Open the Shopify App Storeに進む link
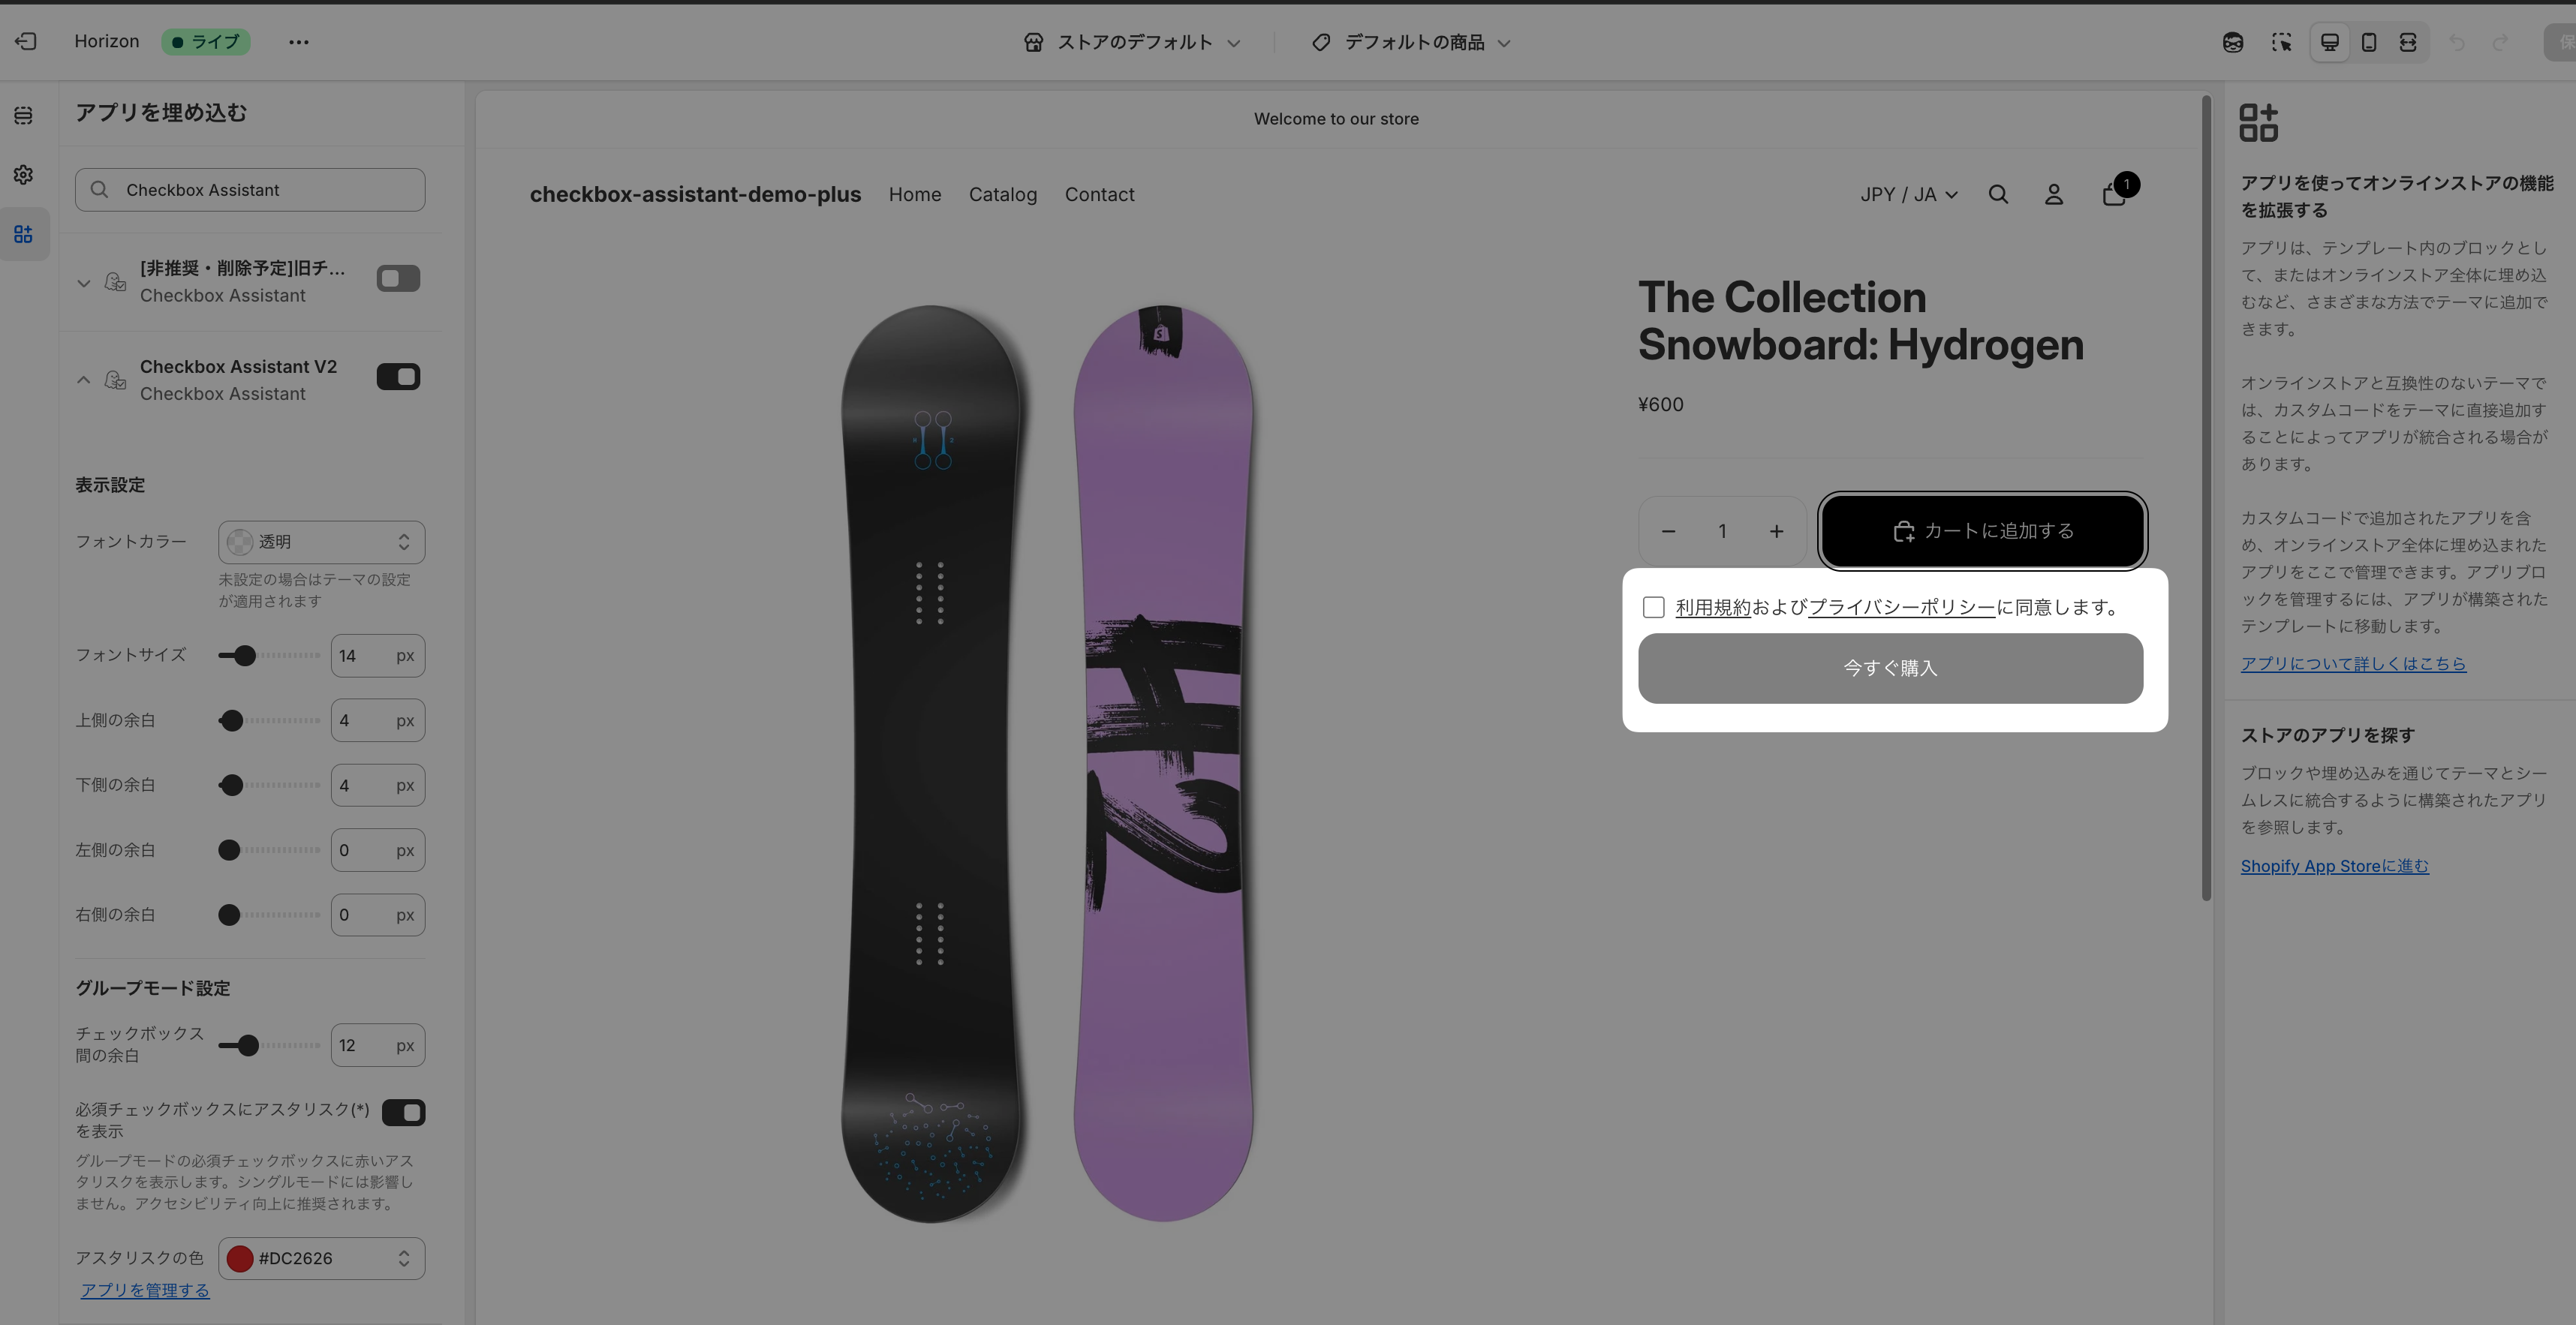Viewport: 2576px width, 1325px height. (2334, 867)
